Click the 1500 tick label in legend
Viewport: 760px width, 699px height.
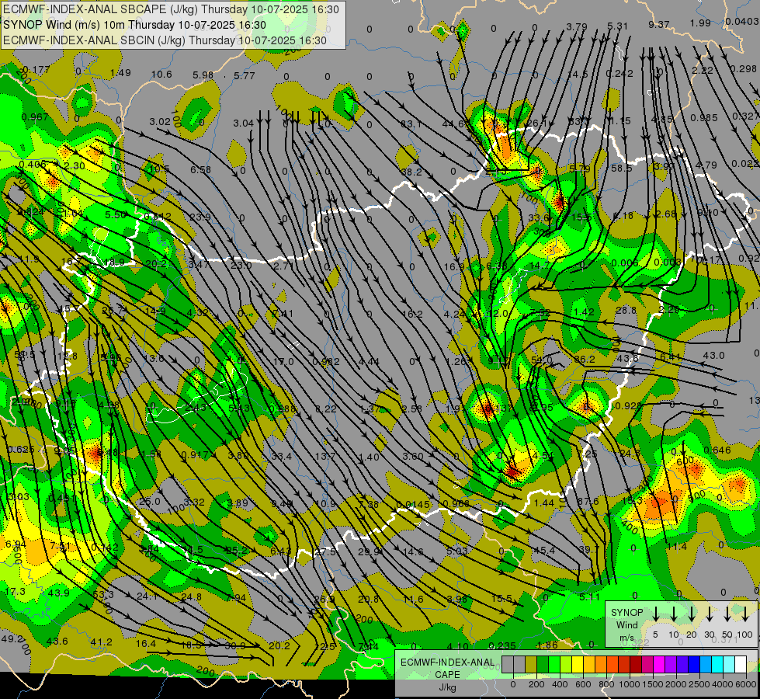point(654,684)
